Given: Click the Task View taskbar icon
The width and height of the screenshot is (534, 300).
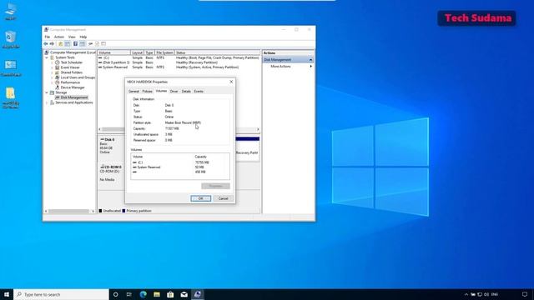Looking at the screenshot, I should pyautogui.click(x=129, y=294).
